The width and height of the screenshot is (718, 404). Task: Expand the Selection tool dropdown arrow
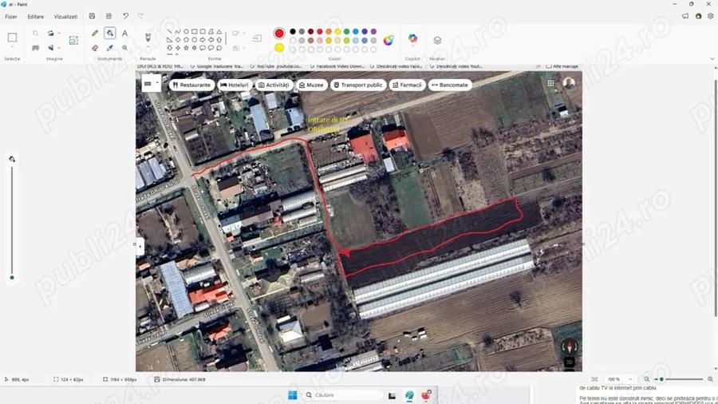point(12,47)
